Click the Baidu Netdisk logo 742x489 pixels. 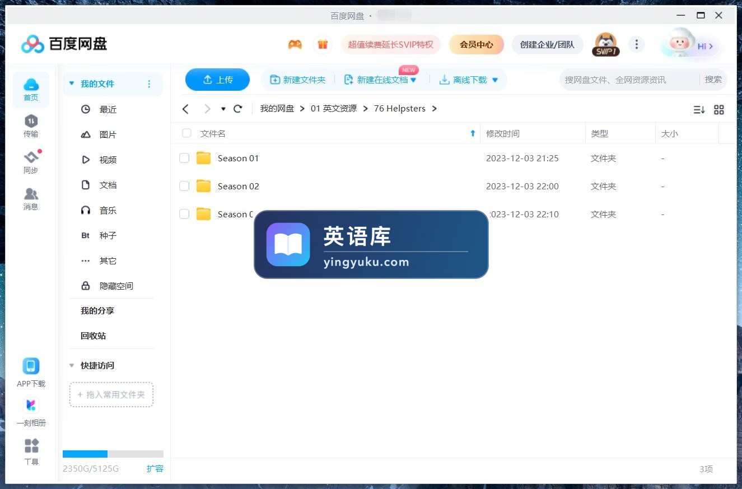[64, 44]
